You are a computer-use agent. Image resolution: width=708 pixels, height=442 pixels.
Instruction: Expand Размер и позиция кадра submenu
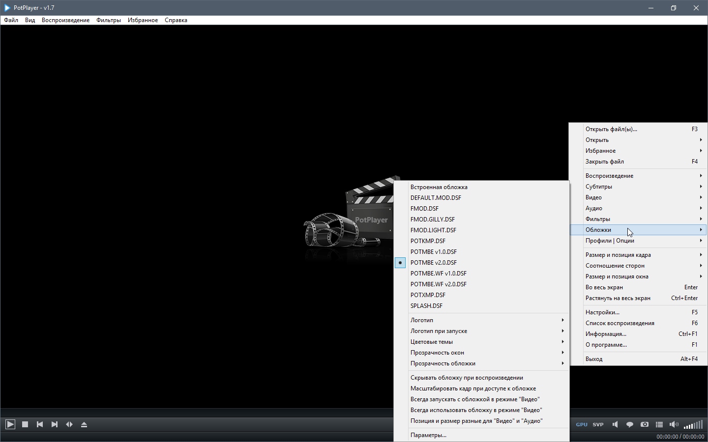pos(638,255)
